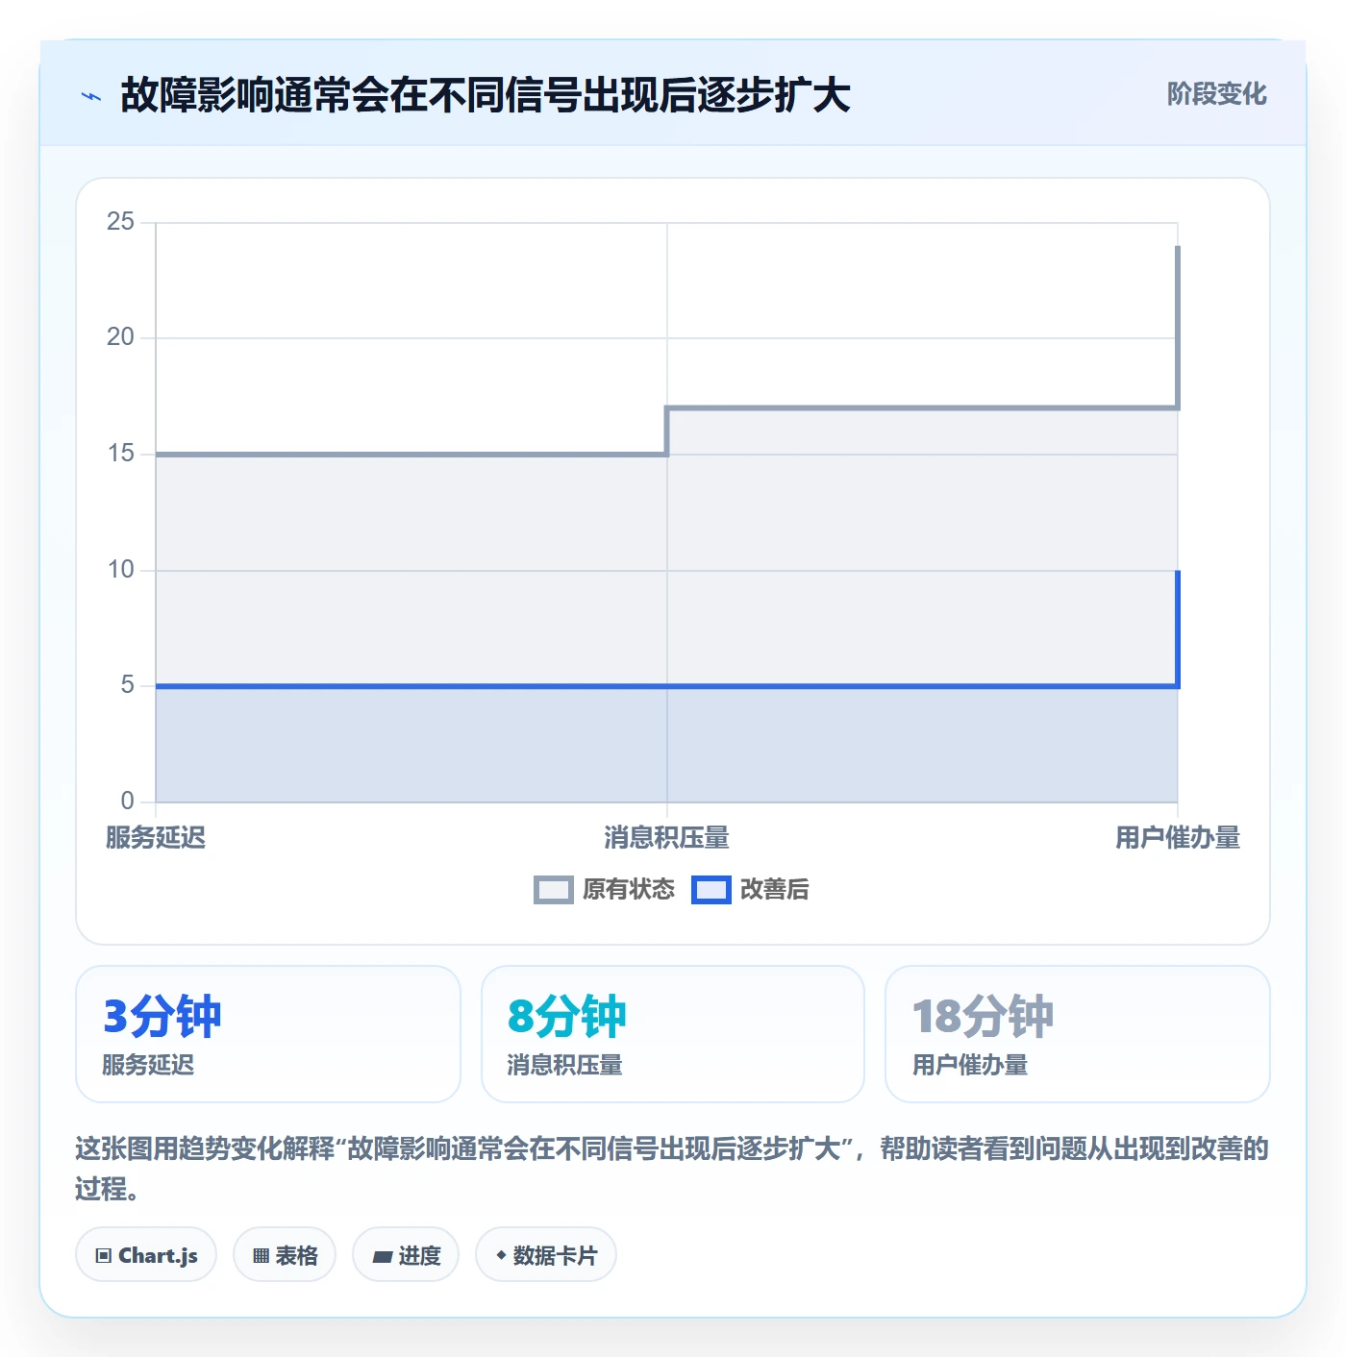Click the y-axis value 5
This screenshot has width=1346, height=1357.
tap(128, 685)
